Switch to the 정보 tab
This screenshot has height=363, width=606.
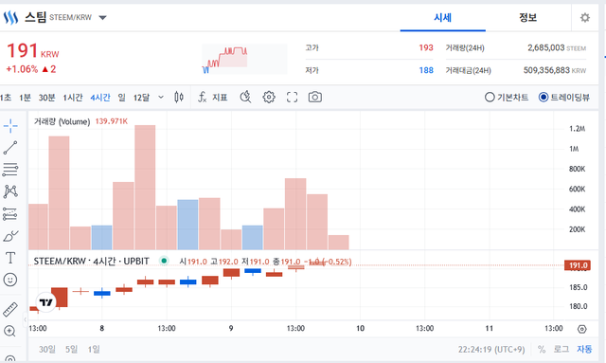point(528,17)
